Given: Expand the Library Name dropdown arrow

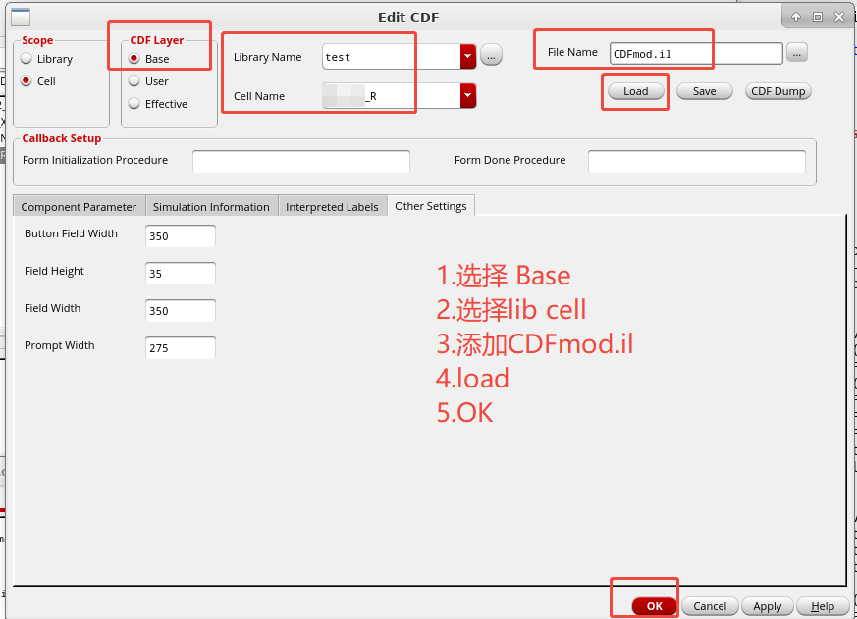Looking at the screenshot, I should click(468, 56).
